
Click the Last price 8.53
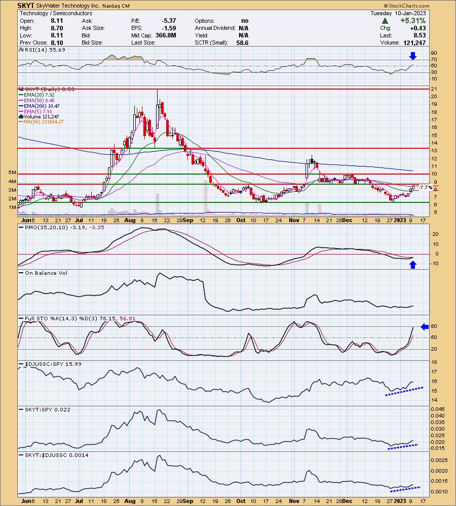point(420,35)
